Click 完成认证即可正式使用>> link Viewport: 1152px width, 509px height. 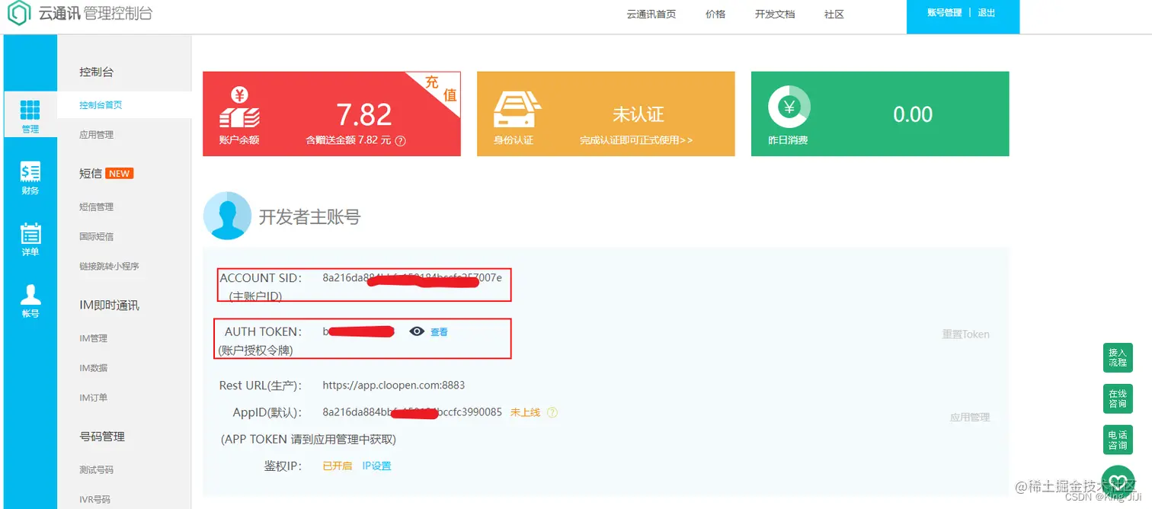tap(636, 140)
